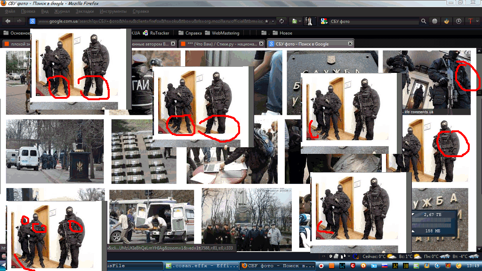The width and height of the screenshot is (482, 271).
Task: Open the Инструменты menu
Action: (112, 11)
